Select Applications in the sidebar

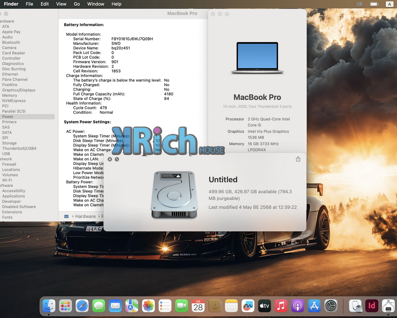point(13,196)
